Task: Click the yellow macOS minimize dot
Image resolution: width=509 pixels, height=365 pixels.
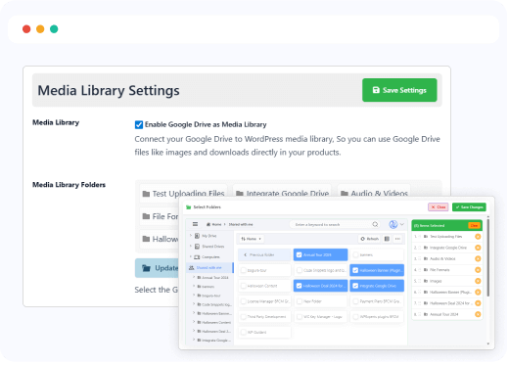Action: pos(40,29)
